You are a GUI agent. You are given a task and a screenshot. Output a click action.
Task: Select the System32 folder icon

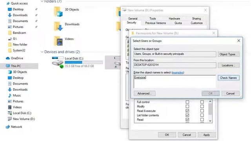10,51
